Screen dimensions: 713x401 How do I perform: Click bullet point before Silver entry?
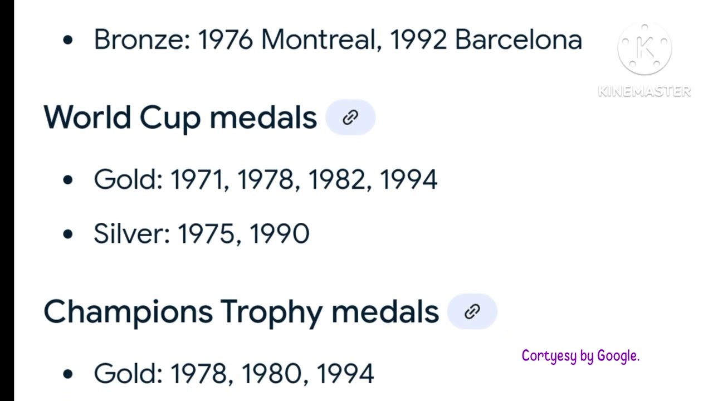click(x=68, y=234)
